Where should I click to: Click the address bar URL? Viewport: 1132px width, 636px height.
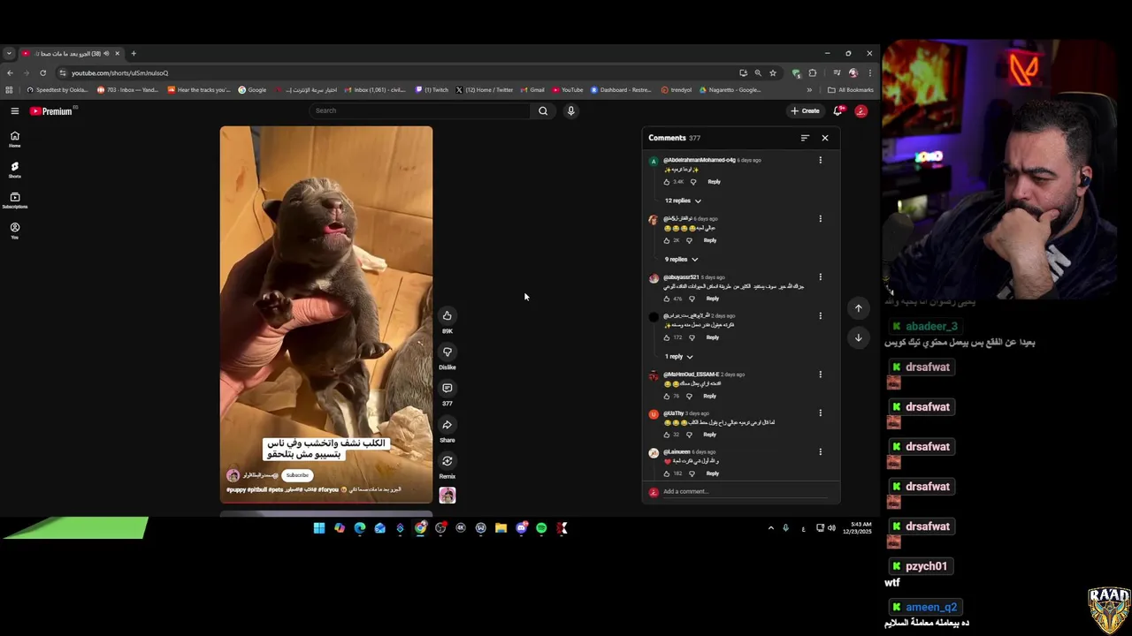point(119,72)
